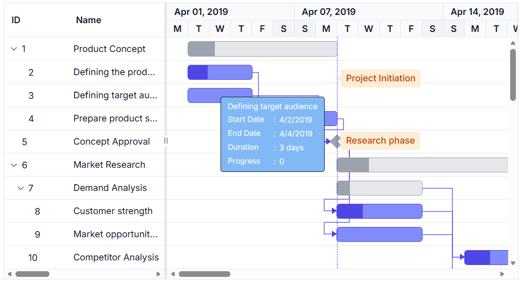Click the splitter resize handle icon
The width and height of the screenshot is (521, 282).
(166, 140)
